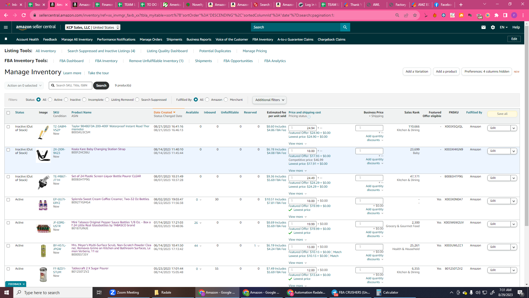This screenshot has height=298, width=529.
Task: Go to Voice of the Customer
Action: pyautogui.click(x=232, y=39)
